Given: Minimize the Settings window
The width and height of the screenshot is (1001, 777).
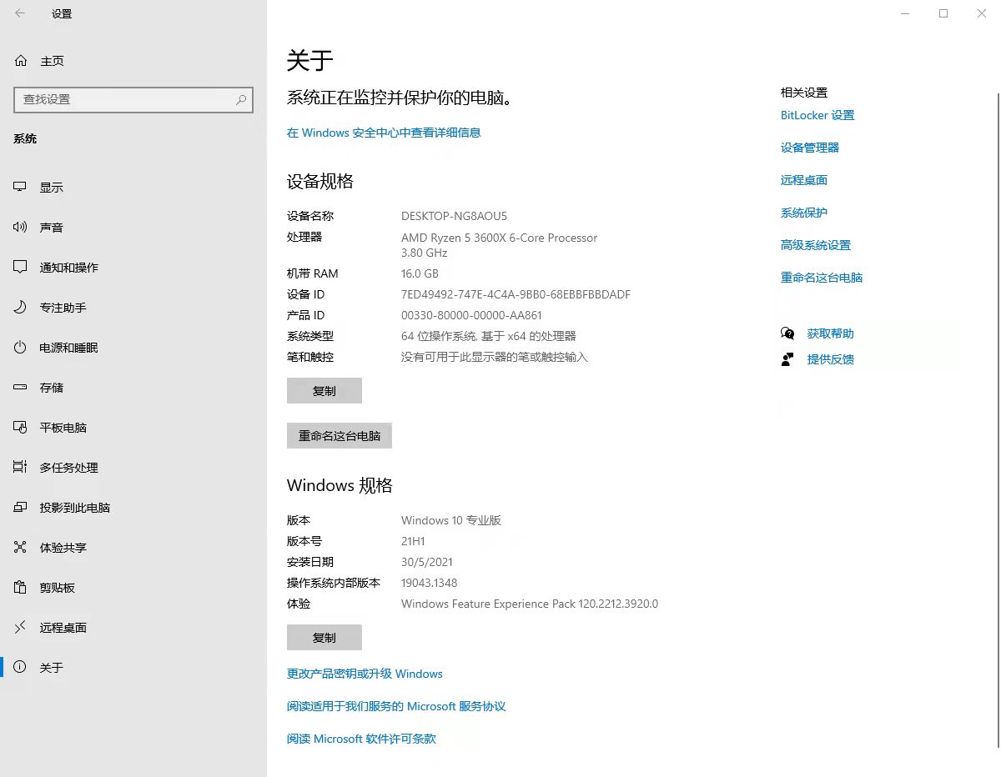Looking at the screenshot, I should pyautogui.click(x=905, y=13).
